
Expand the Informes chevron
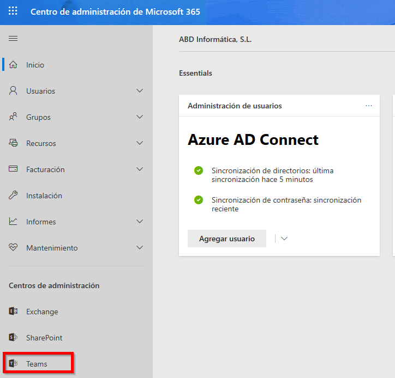tap(140, 221)
